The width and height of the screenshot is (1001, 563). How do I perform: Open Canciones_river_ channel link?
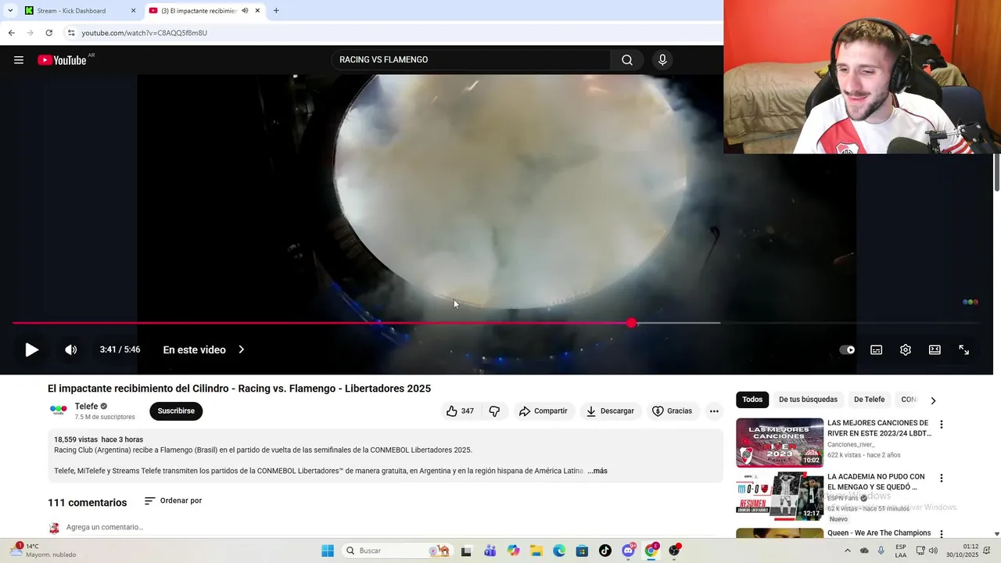(x=851, y=444)
